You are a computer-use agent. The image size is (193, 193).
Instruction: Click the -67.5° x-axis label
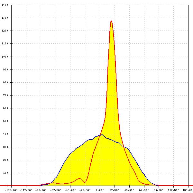click(x=55, y=190)
